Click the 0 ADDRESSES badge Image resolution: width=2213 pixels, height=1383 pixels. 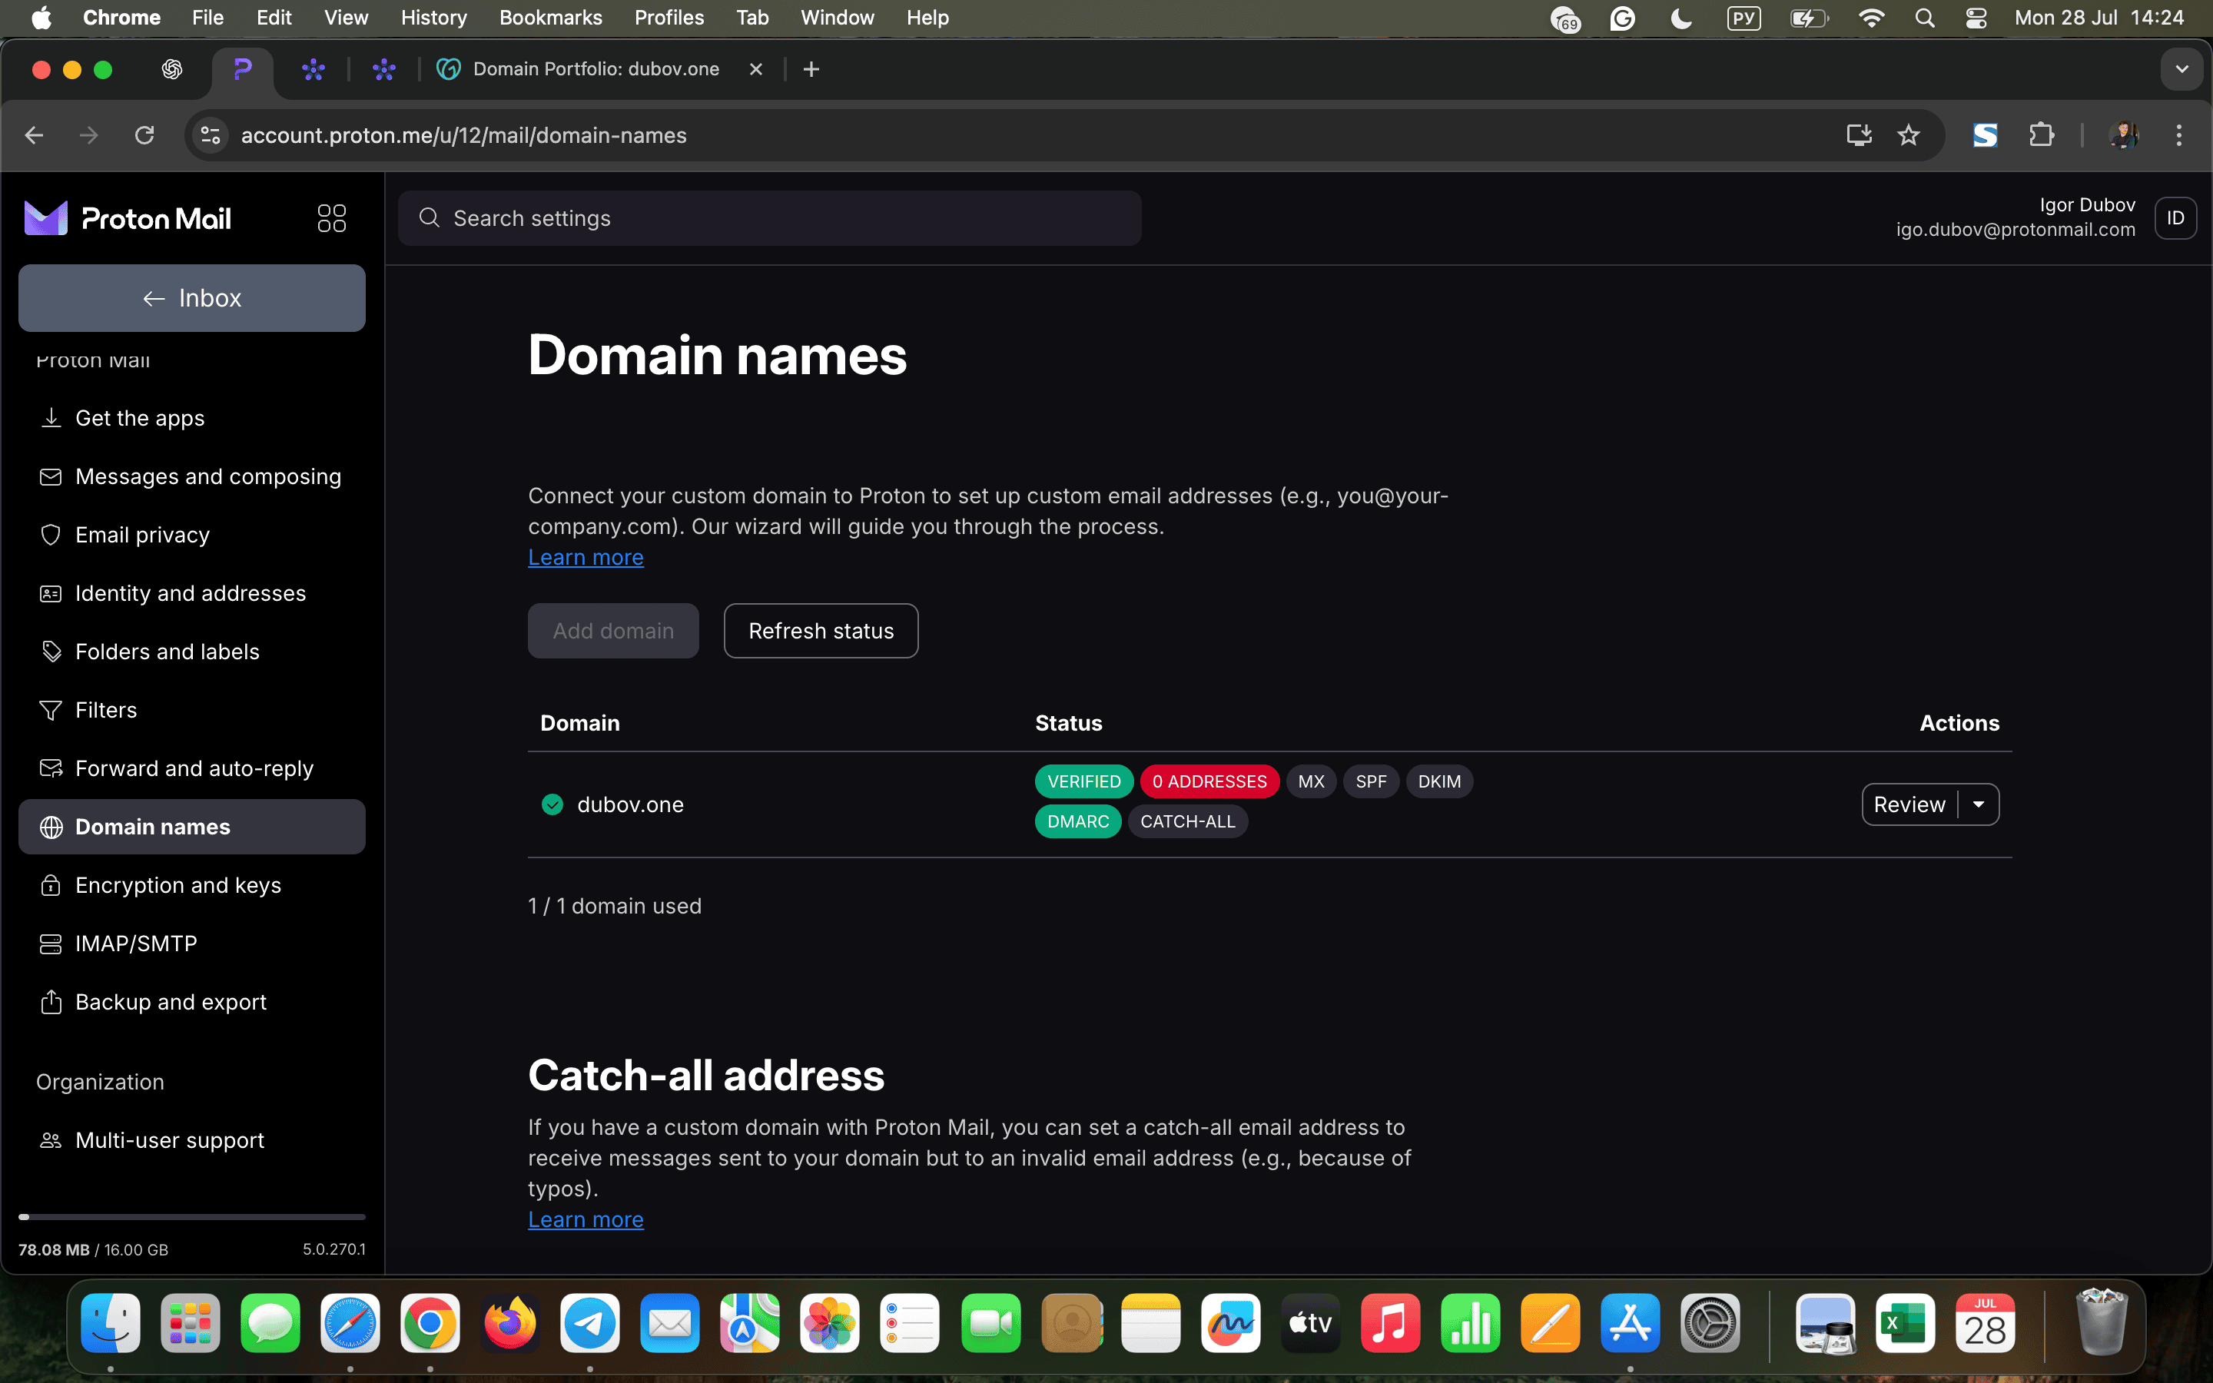(x=1209, y=782)
